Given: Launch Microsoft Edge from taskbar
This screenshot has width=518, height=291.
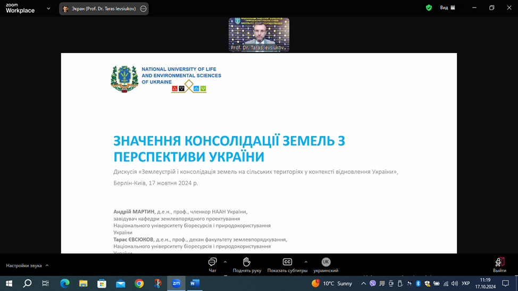Looking at the screenshot, I should 65,284.
